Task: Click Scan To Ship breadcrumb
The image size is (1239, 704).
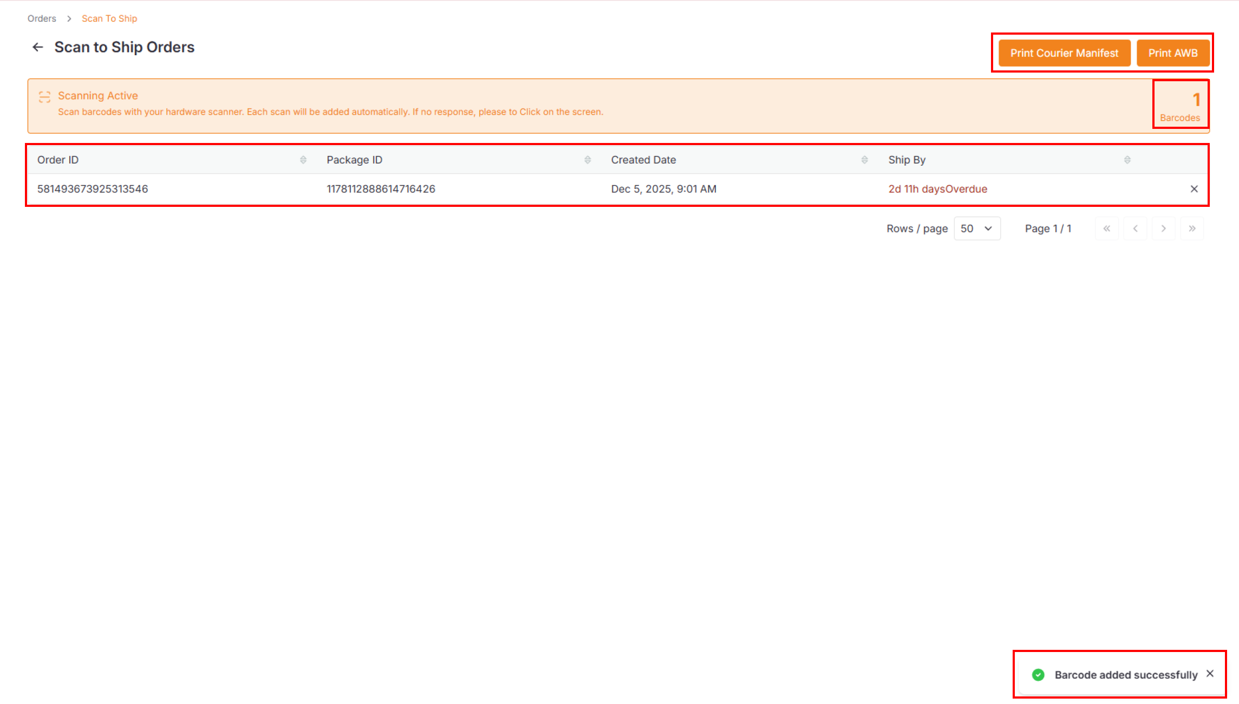Action: coord(109,18)
